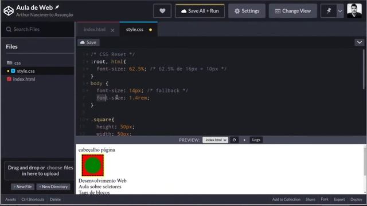367x206 pixels.
Task: Click the 62.5% value in the code
Action: click(x=136, y=69)
